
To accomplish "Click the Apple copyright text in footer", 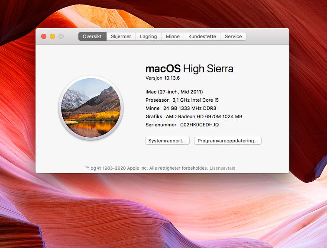I will coord(146,168).
